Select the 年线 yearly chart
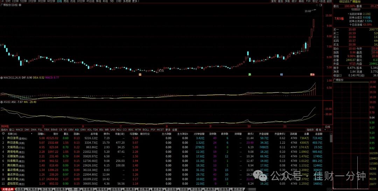This screenshot has height=191, width=378. (x=105, y=1)
